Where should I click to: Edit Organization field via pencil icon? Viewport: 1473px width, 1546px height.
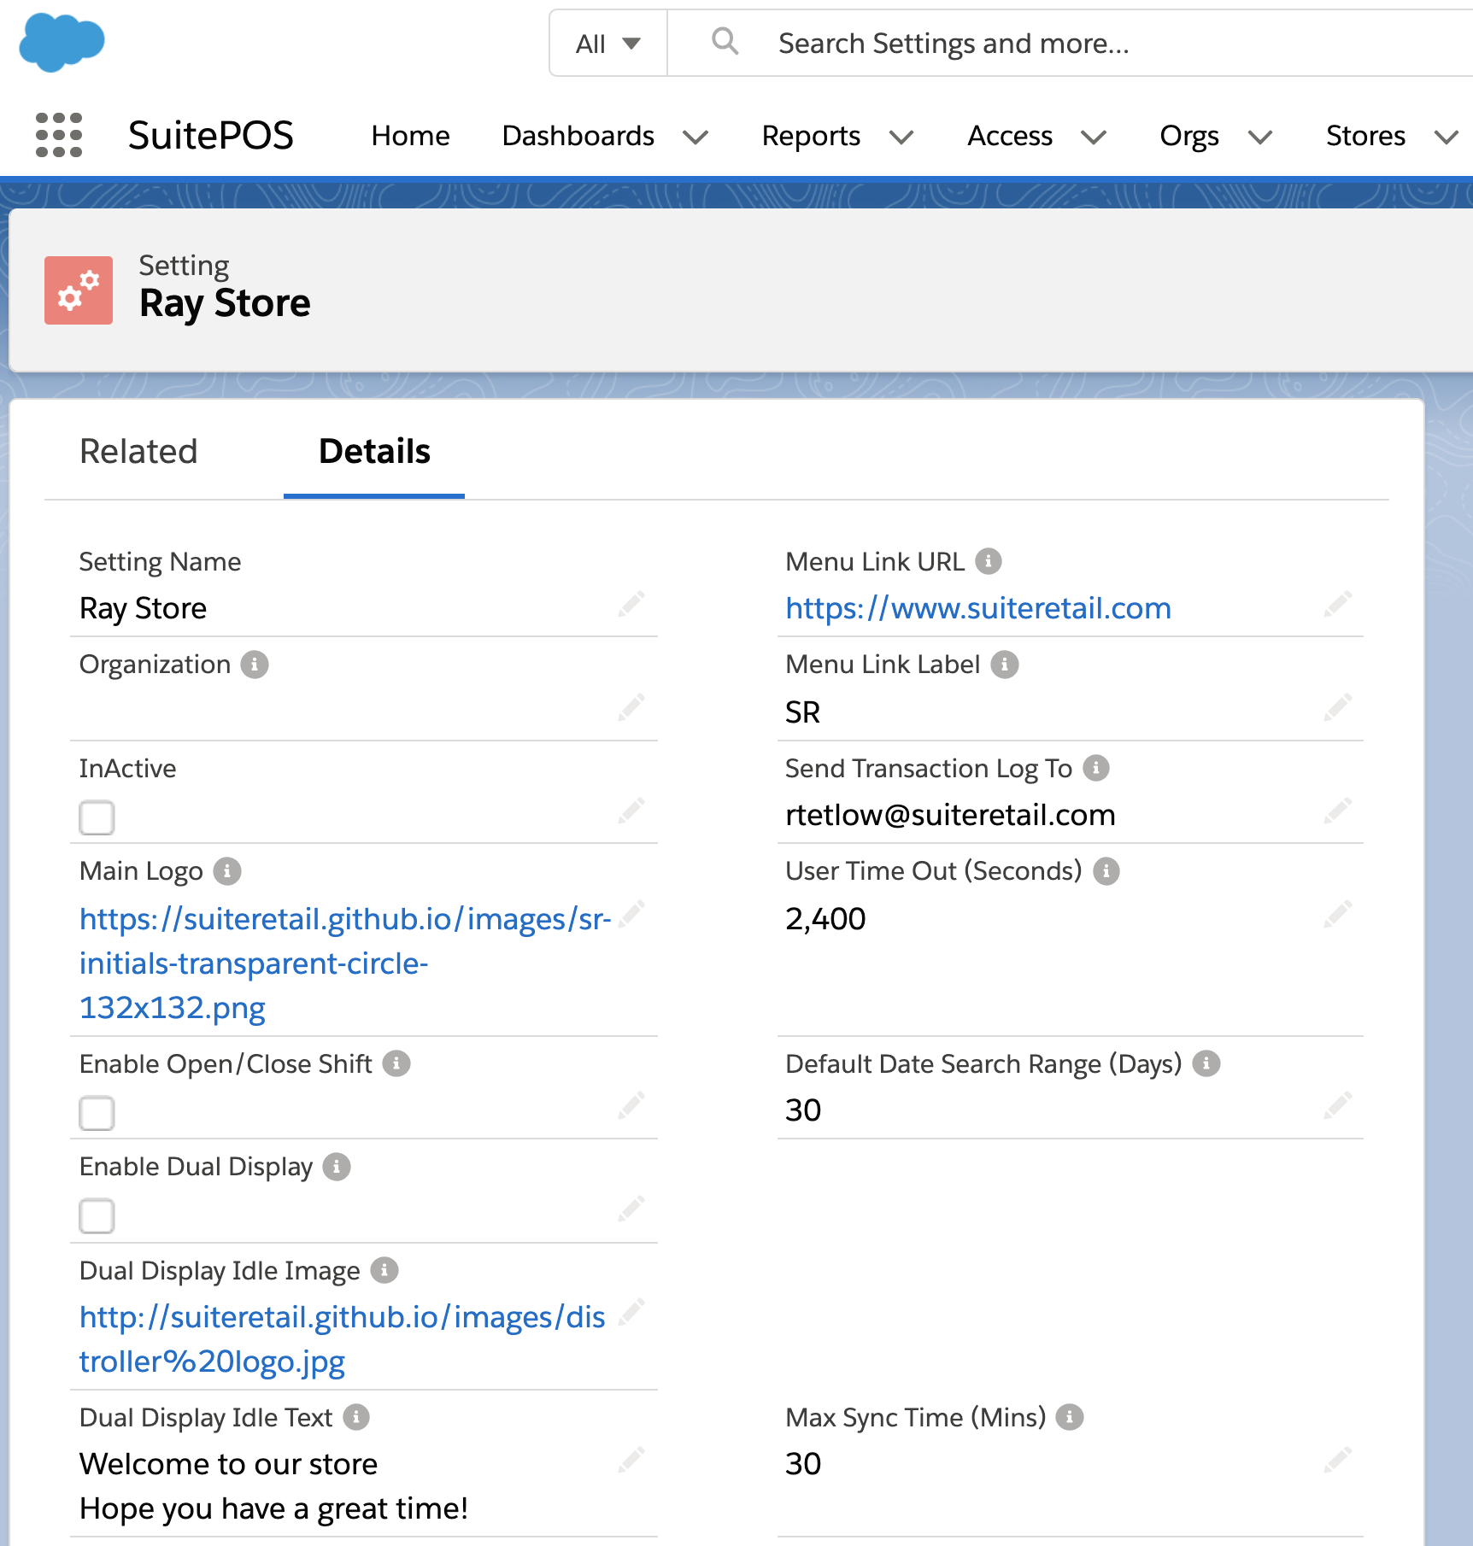tap(631, 707)
